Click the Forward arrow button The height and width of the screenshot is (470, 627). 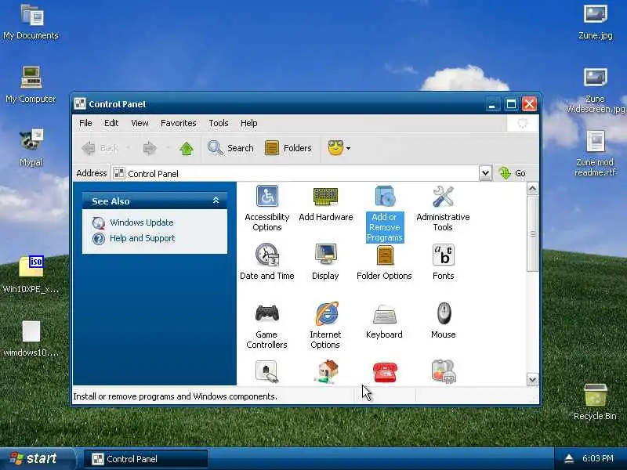150,148
